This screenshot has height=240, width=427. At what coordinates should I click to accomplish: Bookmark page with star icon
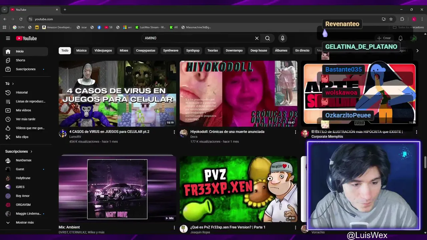point(391,19)
